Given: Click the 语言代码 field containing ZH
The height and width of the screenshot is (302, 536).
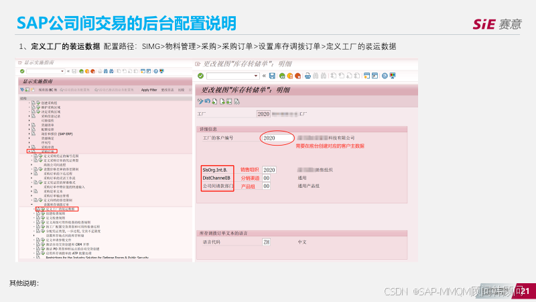Looking at the screenshot, I should pos(266,242).
